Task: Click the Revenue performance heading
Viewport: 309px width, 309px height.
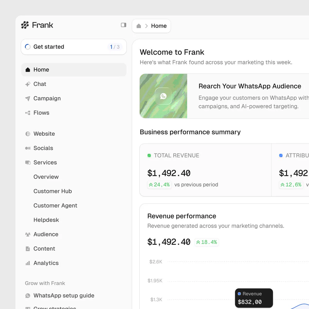Action: pyautogui.click(x=182, y=216)
